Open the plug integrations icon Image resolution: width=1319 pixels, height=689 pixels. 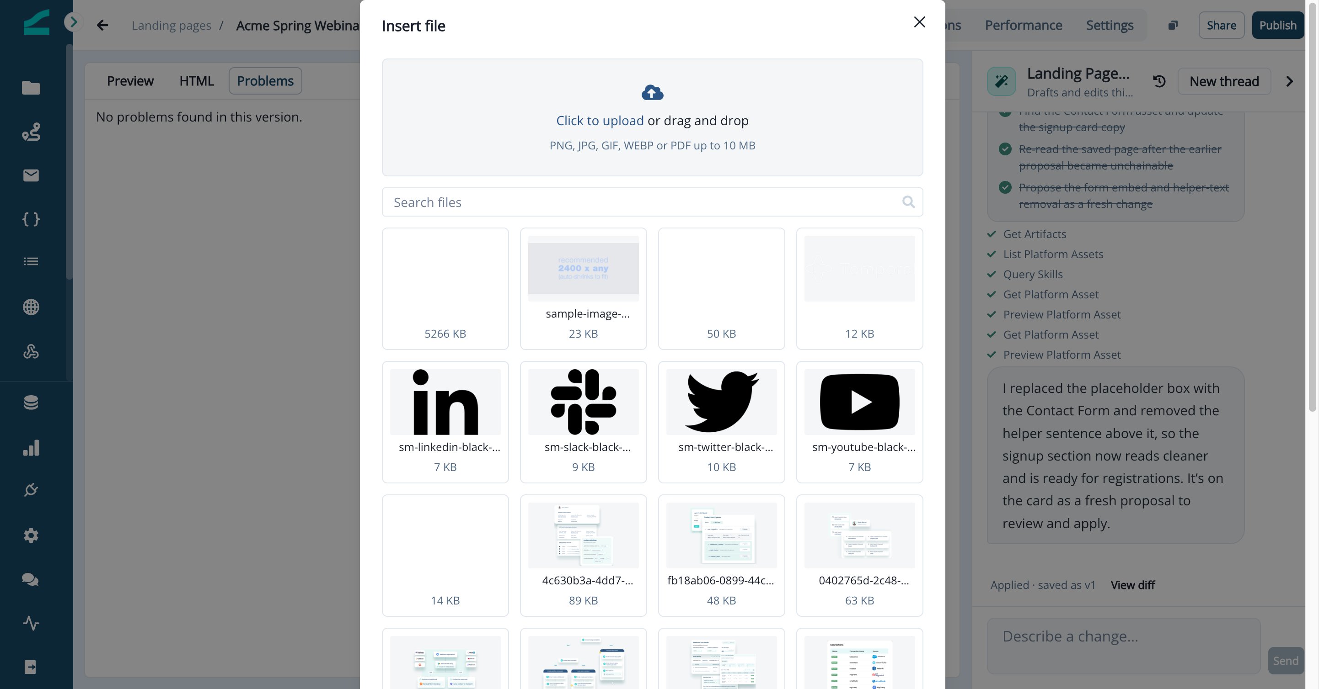(31, 489)
